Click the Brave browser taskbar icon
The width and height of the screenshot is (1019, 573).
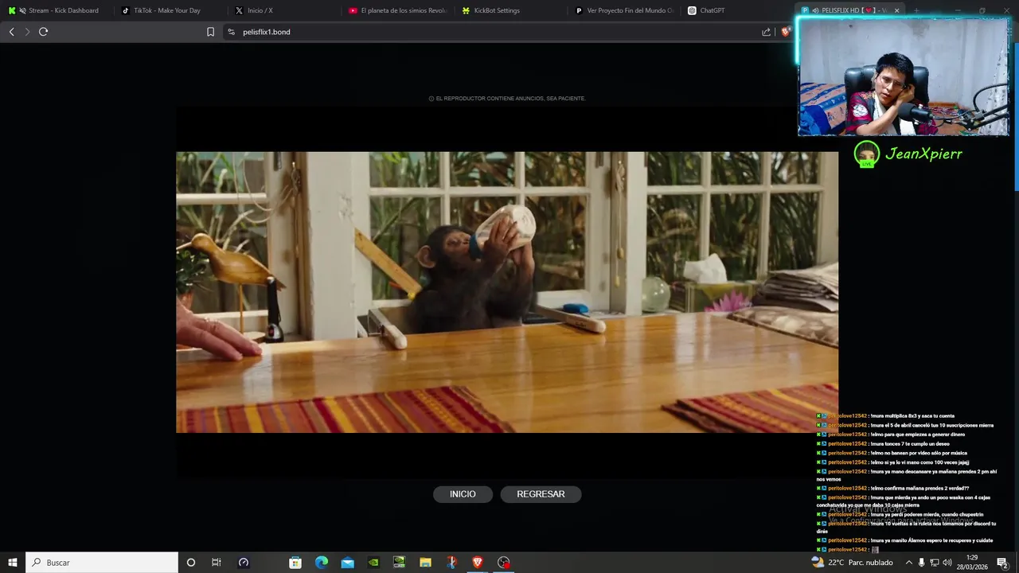coord(478,563)
